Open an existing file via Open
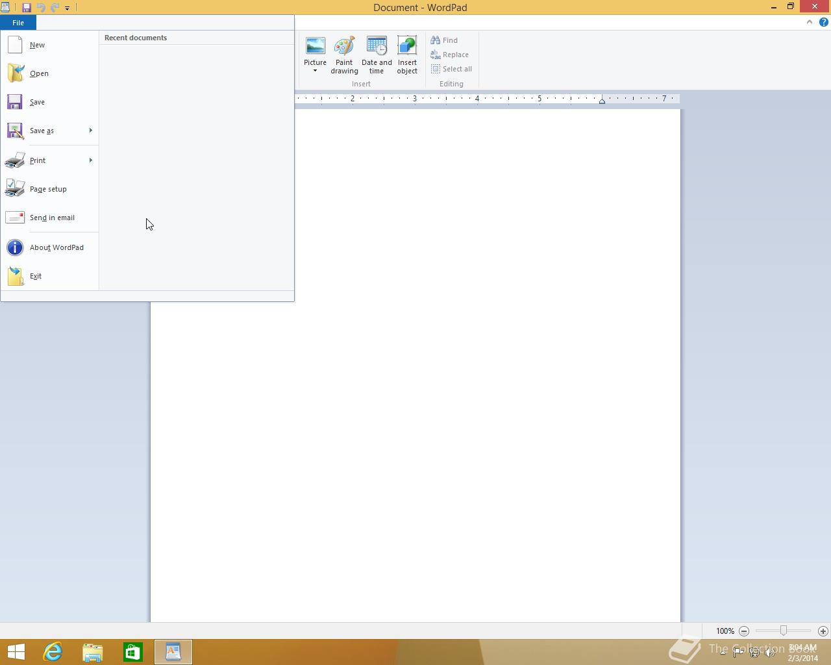This screenshot has width=831, height=665. coord(50,73)
